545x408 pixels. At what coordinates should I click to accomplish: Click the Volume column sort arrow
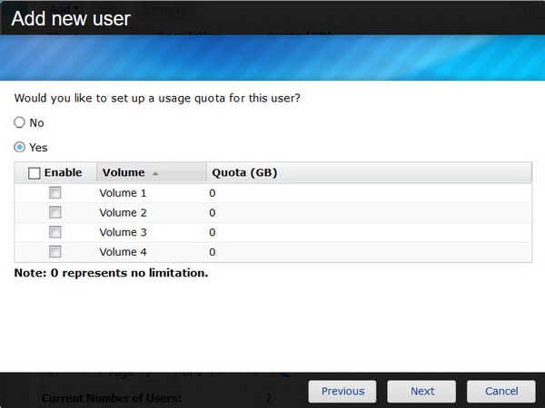click(x=155, y=173)
